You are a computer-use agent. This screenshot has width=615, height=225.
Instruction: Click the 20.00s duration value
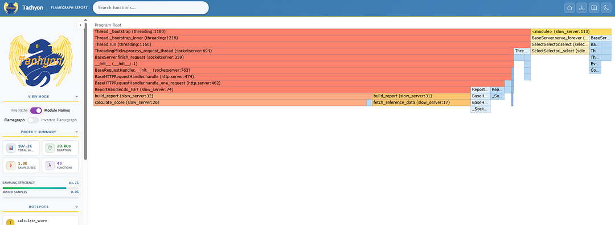[64, 146]
